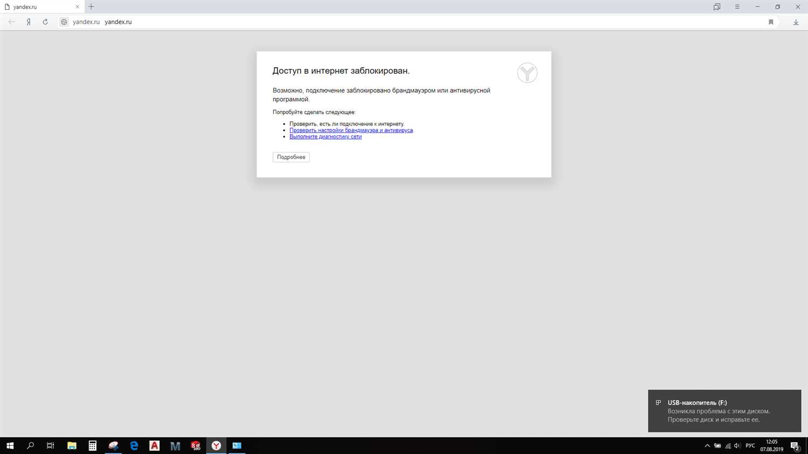Open 'Проверить настройки брандмауэра и антивируса' link
The width and height of the screenshot is (808, 454).
tap(351, 130)
